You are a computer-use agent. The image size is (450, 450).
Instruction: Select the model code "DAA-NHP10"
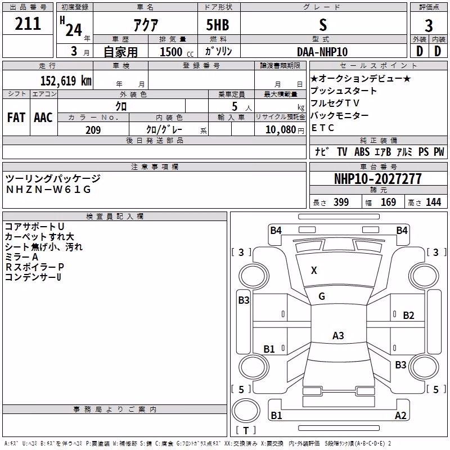pyautogui.click(x=322, y=52)
